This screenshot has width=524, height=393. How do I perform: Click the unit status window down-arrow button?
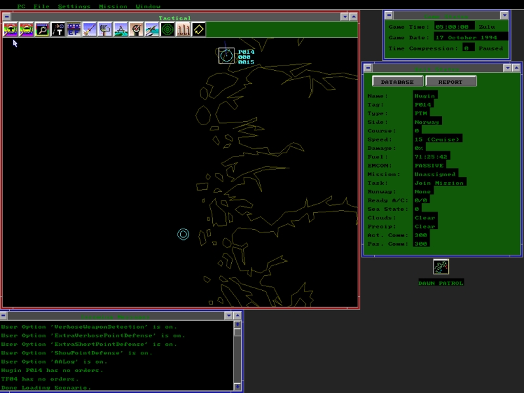click(x=508, y=68)
